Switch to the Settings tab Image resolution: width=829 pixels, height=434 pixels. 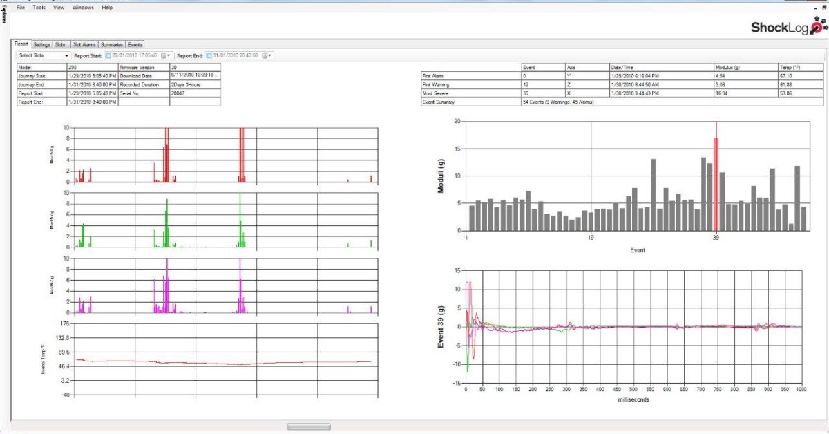[41, 44]
